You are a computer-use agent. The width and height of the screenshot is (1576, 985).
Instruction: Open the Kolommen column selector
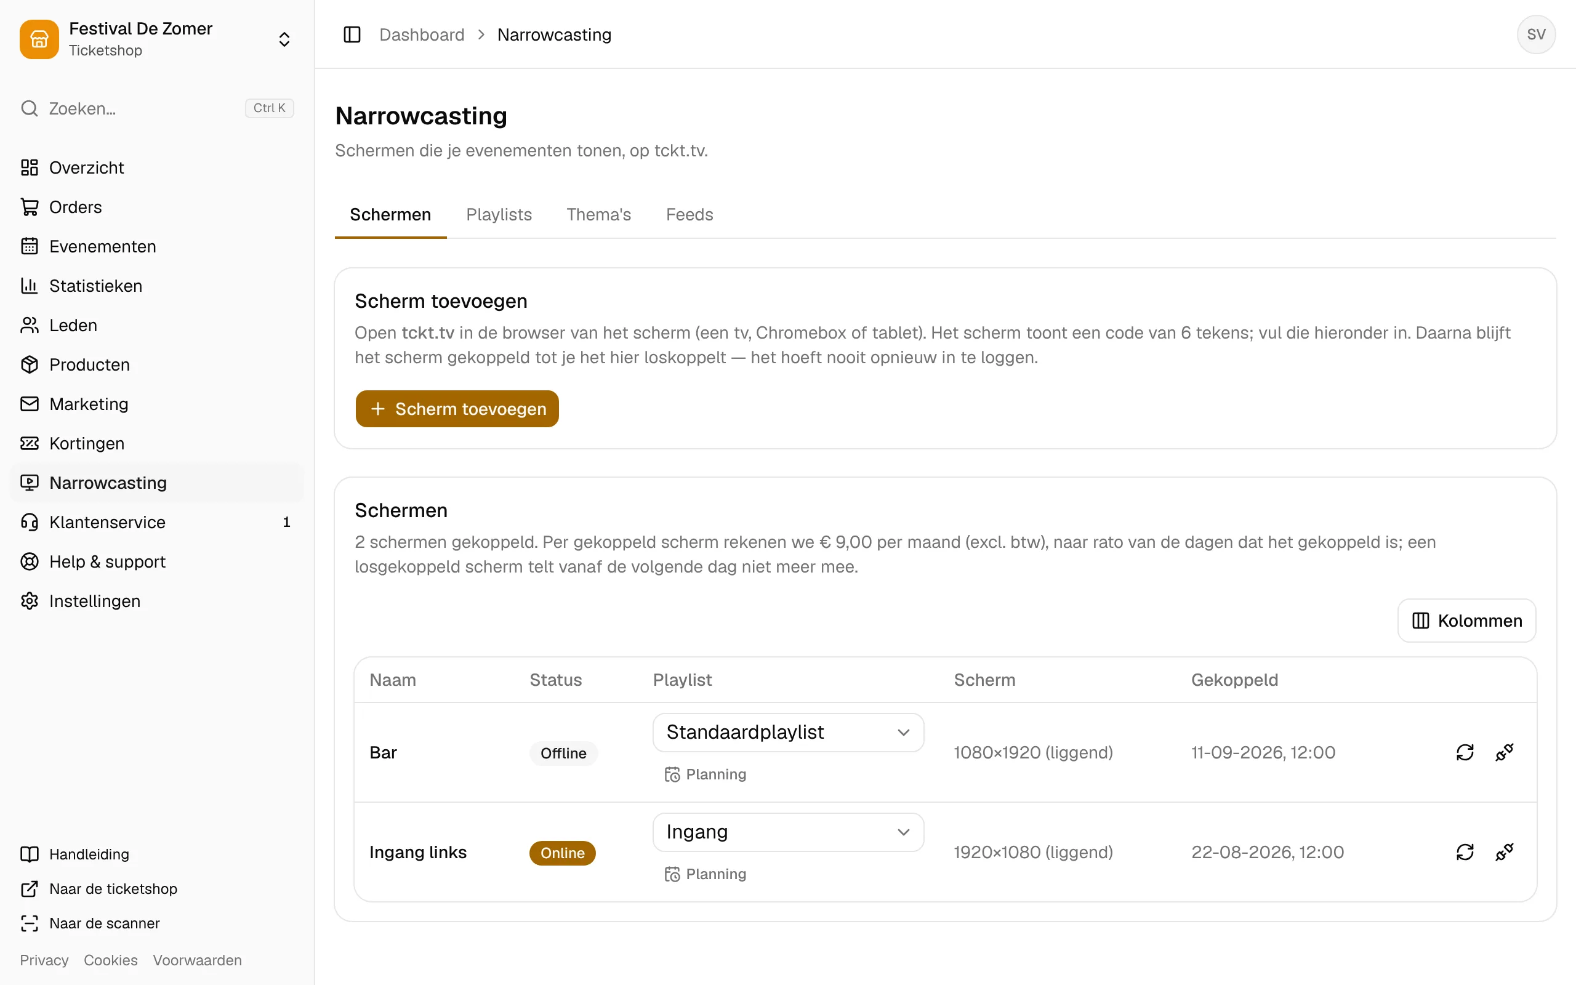pos(1466,621)
